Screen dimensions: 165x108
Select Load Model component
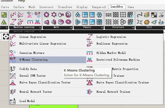coord(48,101)
